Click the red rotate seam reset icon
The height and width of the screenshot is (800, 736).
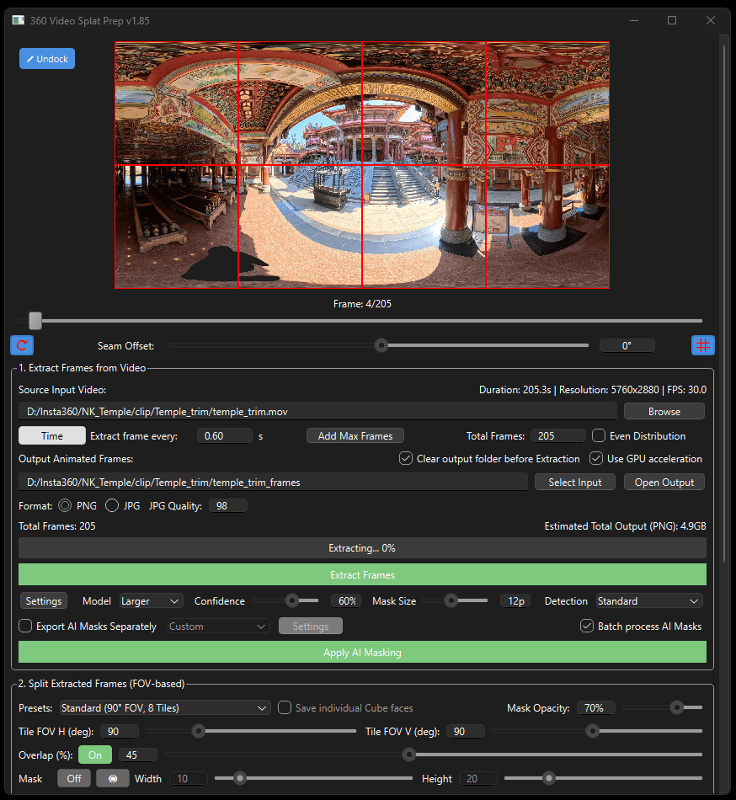(x=21, y=345)
